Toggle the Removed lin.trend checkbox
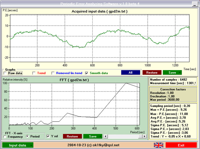Viewport: 200px width, 149px height. click(x=53, y=73)
